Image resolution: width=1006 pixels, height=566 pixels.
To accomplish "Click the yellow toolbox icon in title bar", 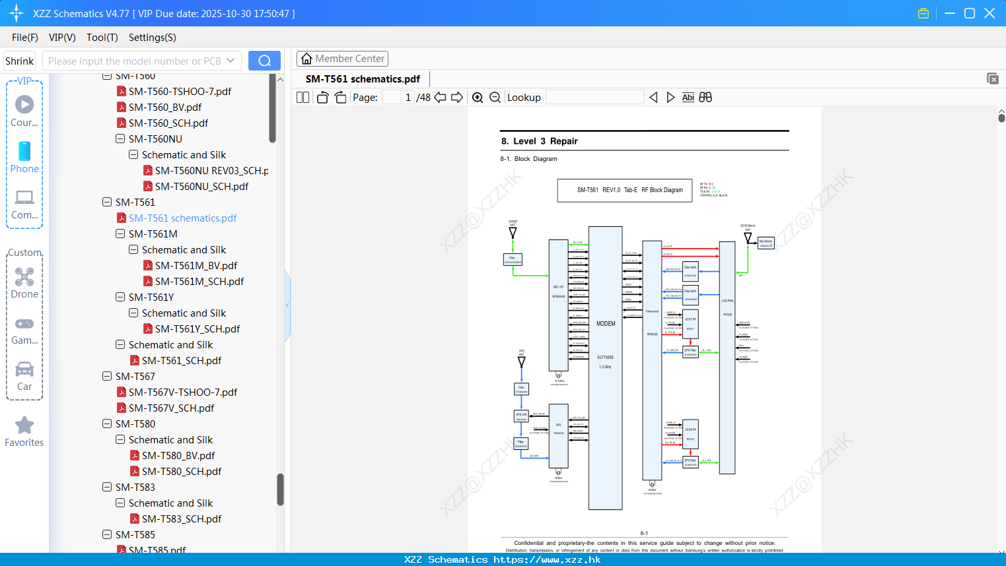I will click(923, 13).
